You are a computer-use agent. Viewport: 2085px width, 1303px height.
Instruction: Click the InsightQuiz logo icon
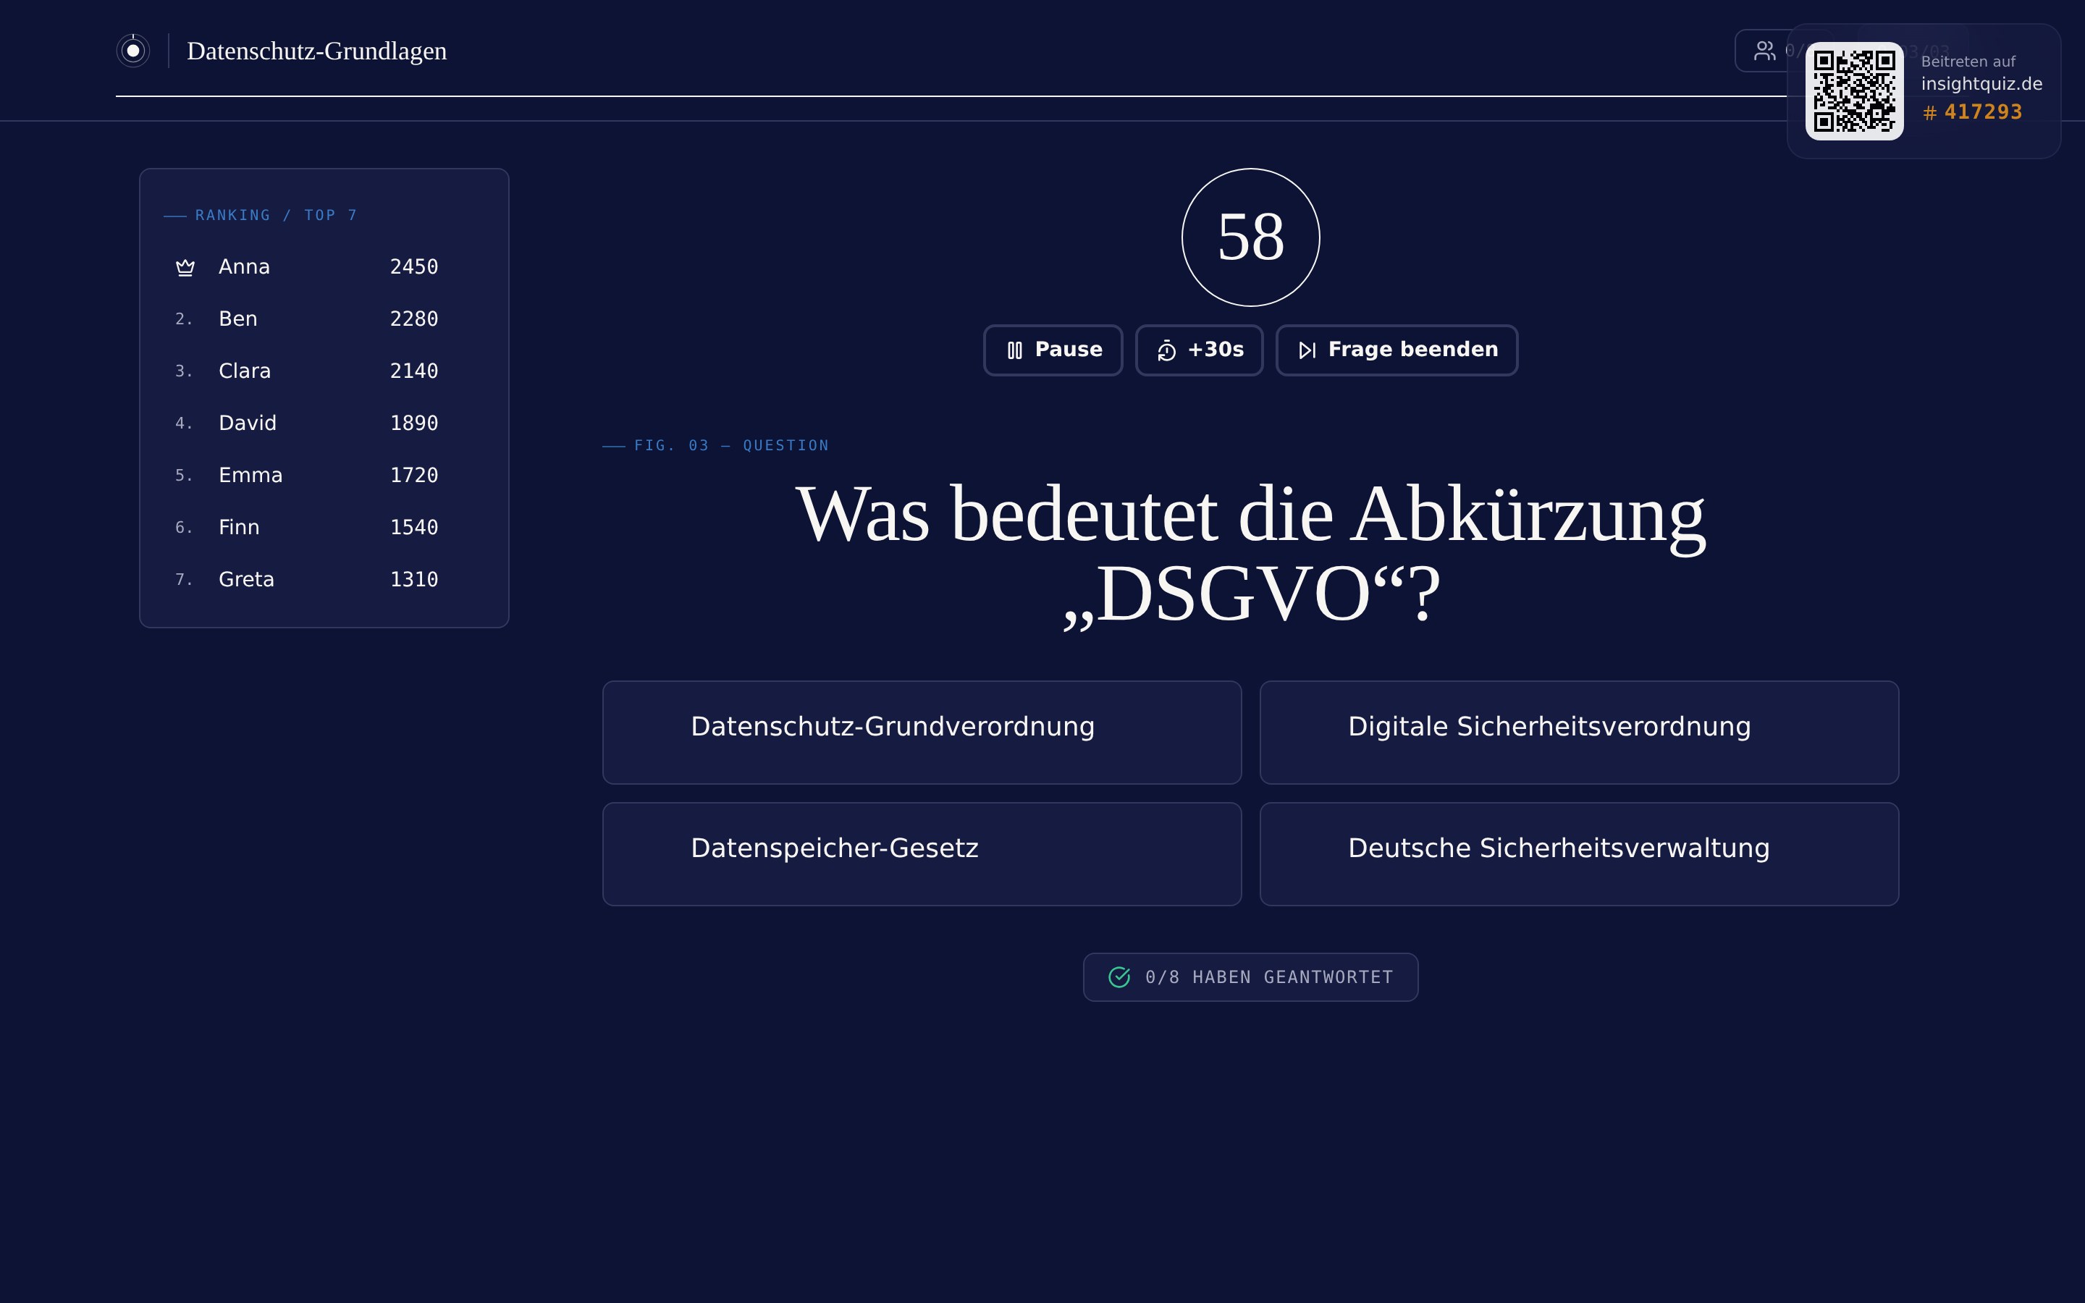pos(132,51)
